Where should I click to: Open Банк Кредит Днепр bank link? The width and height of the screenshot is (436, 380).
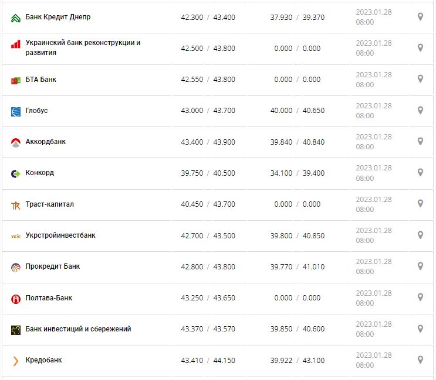point(58,17)
